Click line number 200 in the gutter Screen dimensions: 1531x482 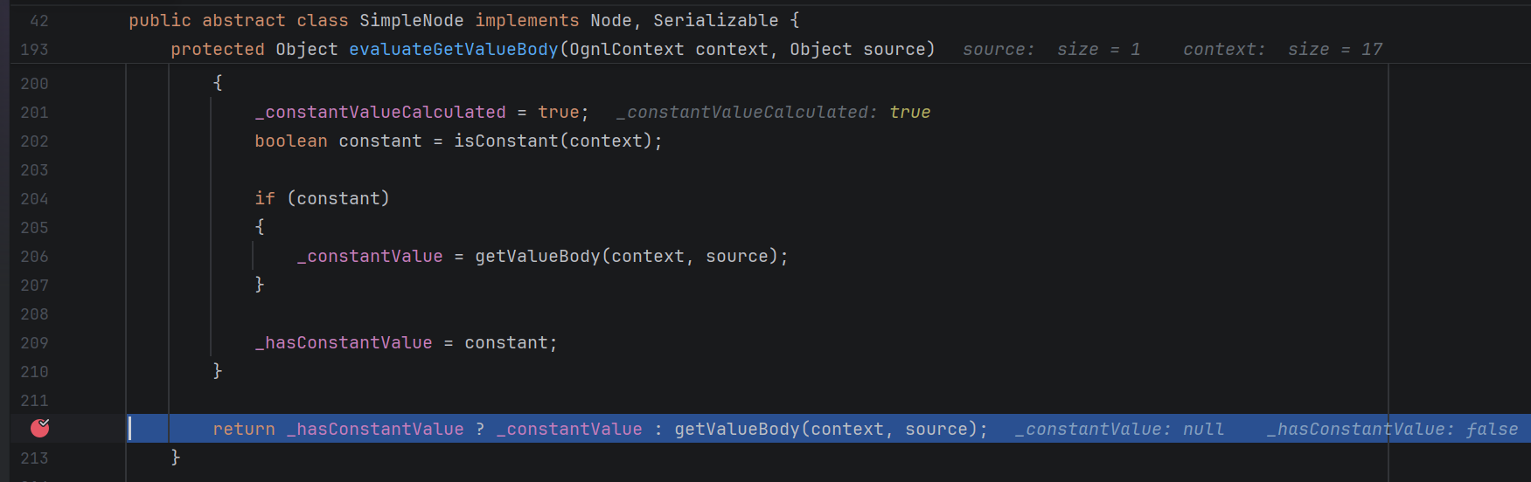coord(35,84)
